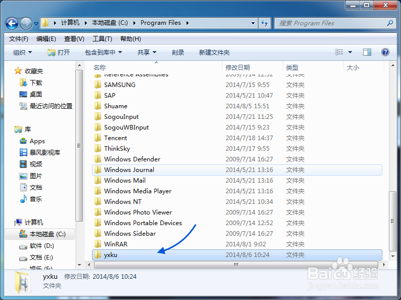Expand the arrow after 本地磁盘 (C:) in the path
This screenshot has width=401, height=300.
(x=135, y=23)
